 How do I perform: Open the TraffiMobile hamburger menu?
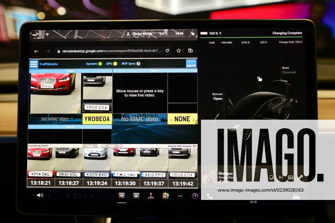[x=34, y=64]
